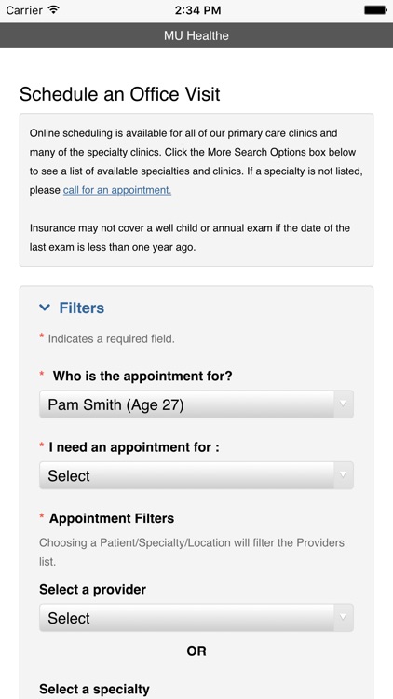
Task: Open the call for an appointment link
Action: (x=117, y=190)
